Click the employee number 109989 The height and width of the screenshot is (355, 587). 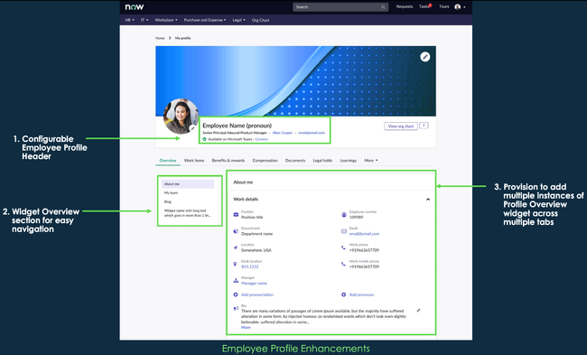point(356,217)
